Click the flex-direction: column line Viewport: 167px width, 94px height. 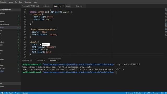coord(44,34)
